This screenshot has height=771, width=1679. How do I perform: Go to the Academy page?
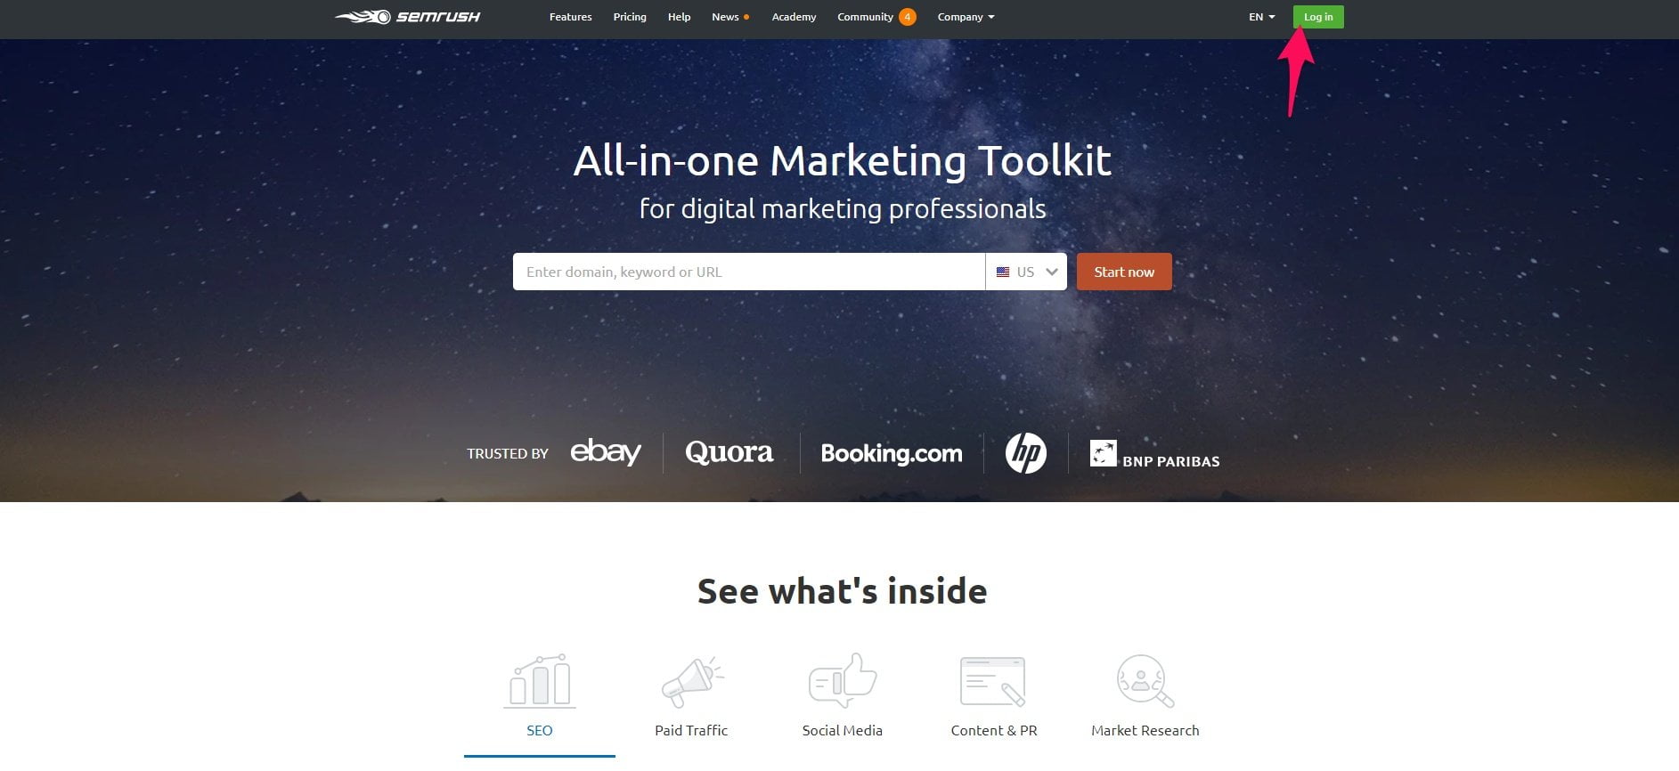tap(794, 17)
